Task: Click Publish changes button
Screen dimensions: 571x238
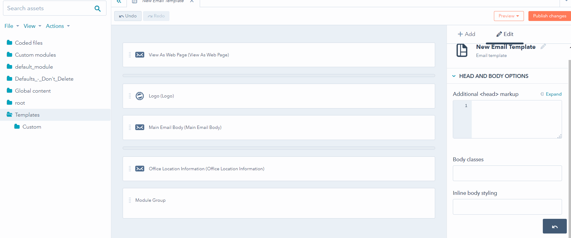Action: [549, 16]
